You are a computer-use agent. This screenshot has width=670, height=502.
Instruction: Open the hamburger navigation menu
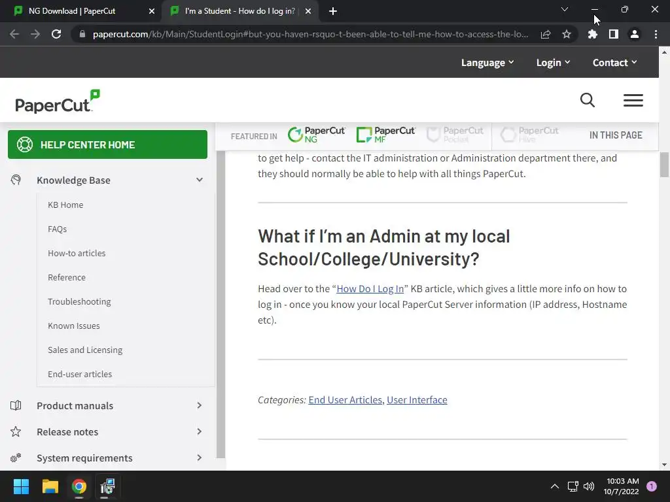[633, 100]
